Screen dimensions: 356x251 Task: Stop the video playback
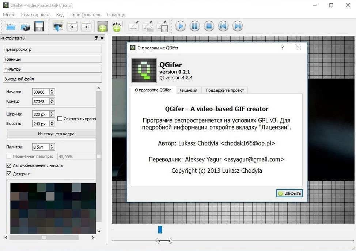(209, 26)
